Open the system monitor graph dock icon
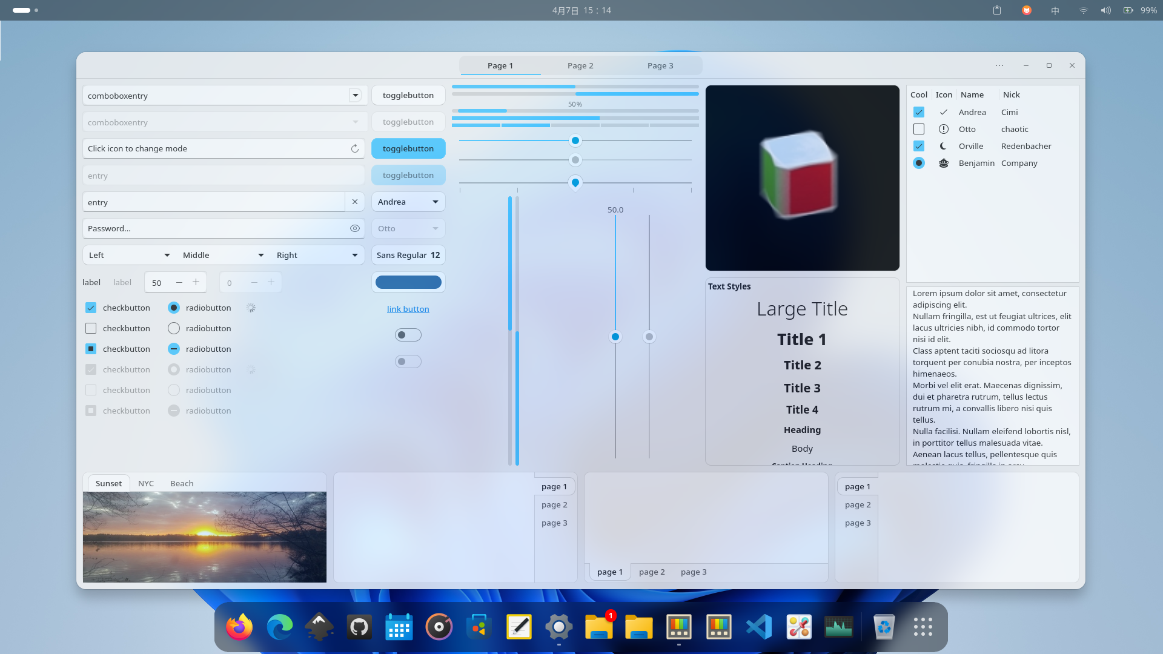 coord(839,627)
